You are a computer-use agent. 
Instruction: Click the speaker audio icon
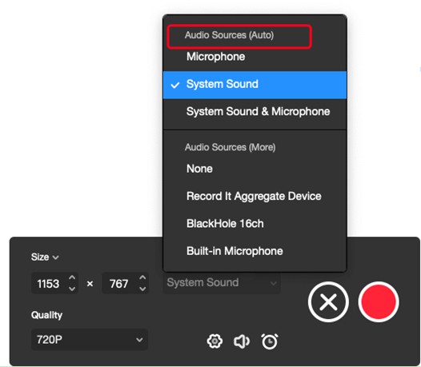click(242, 341)
